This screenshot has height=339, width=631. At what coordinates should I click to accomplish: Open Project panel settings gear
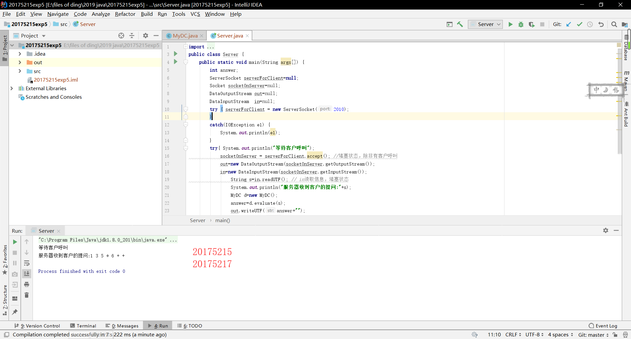click(146, 36)
